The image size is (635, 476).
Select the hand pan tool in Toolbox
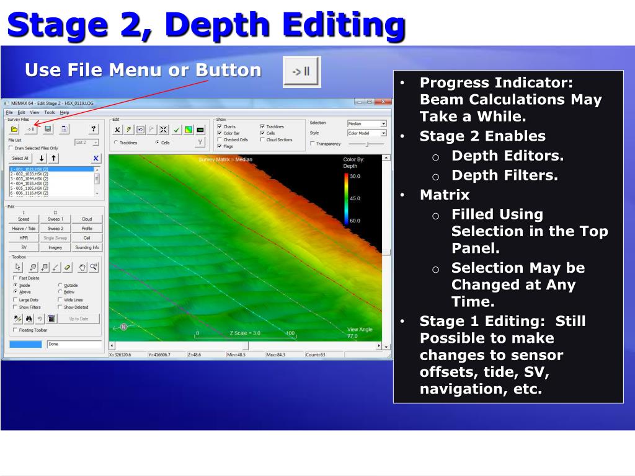pyautogui.click(x=82, y=267)
